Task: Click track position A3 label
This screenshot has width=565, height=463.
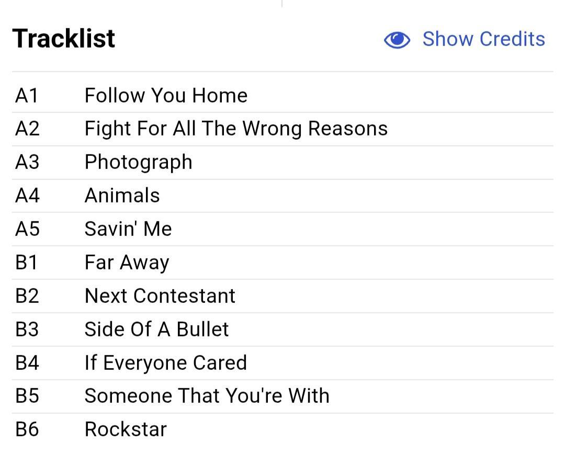Action: [27, 162]
